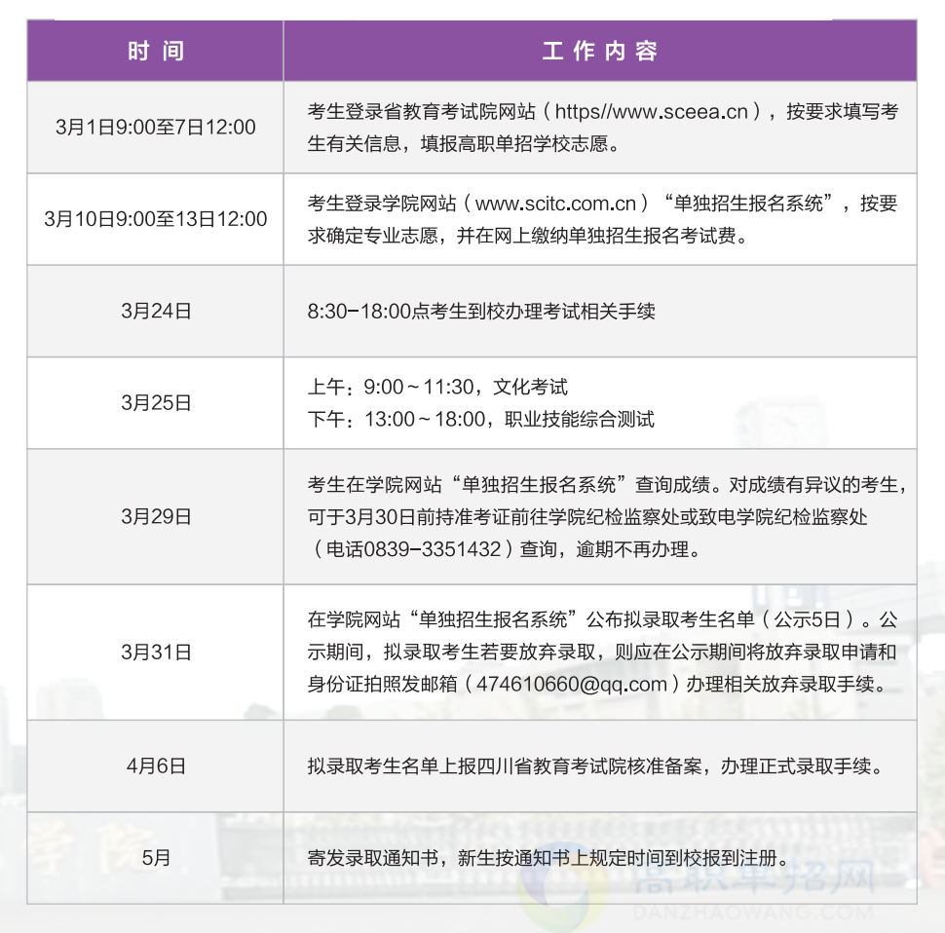Select the 3月31日 date cell
The height and width of the screenshot is (933, 945).
[156, 653]
